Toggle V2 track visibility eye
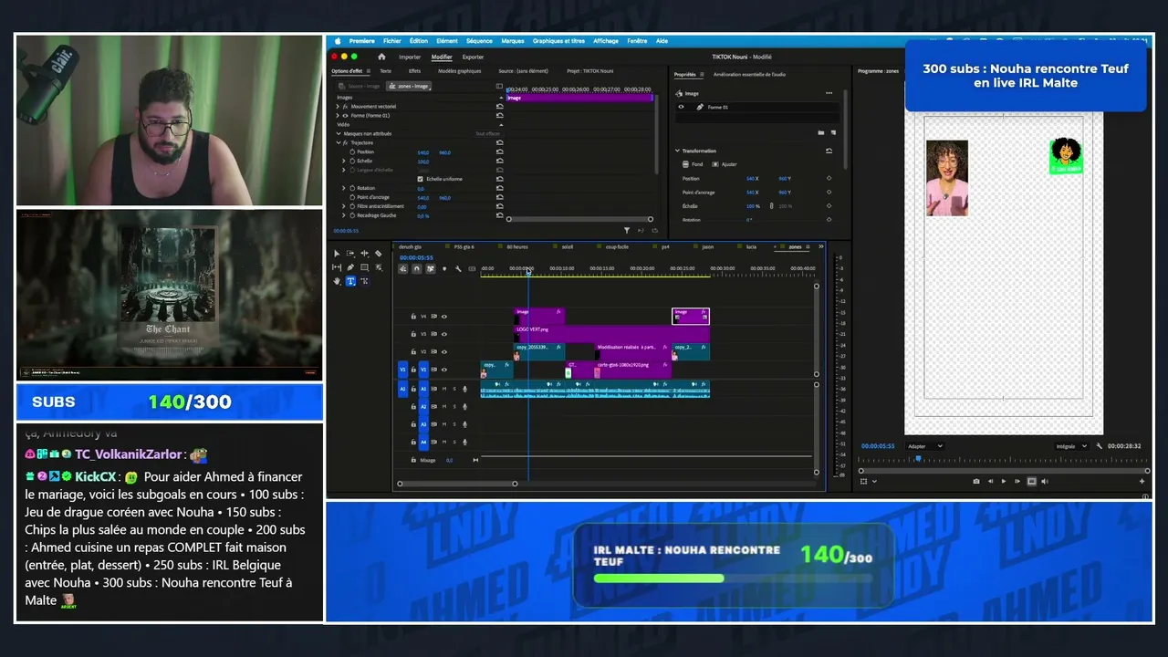The width and height of the screenshot is (1168, 657). coord(444,351)
